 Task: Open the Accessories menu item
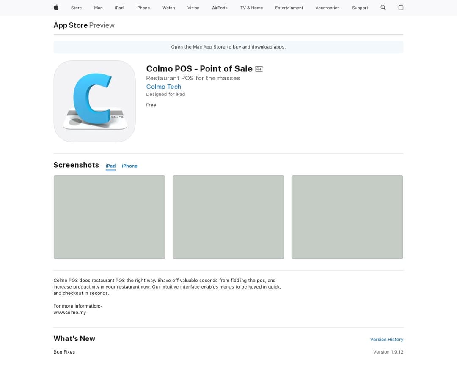(328, 8)
